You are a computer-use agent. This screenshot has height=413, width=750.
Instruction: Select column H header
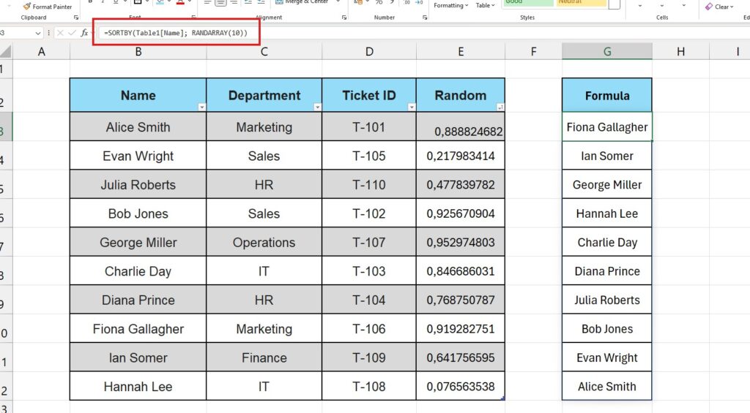click(680, 52)
